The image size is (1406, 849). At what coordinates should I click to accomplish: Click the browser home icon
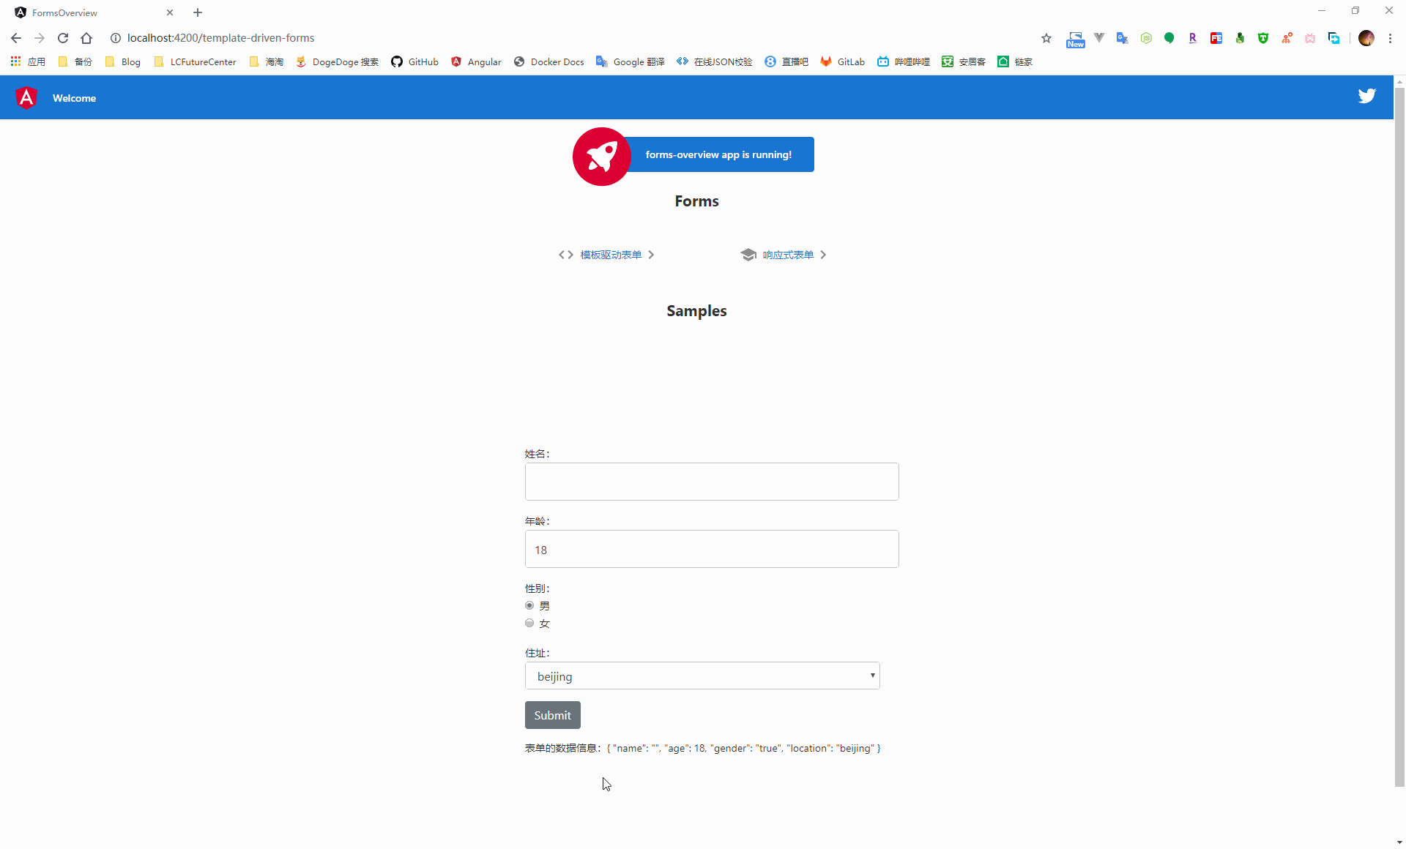pos(86,38)
